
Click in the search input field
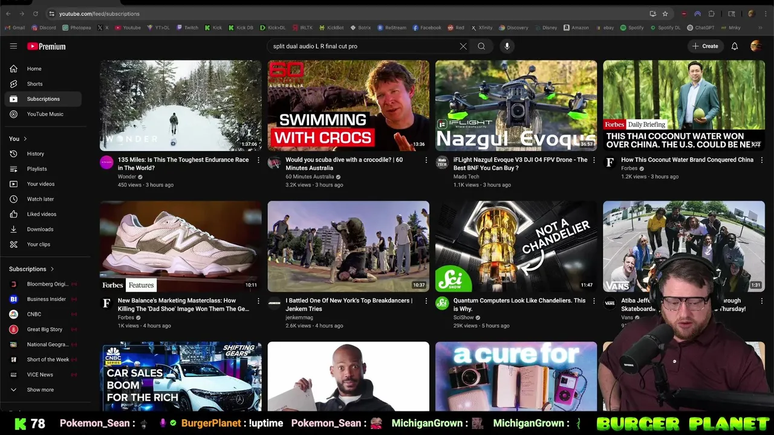point(363,46)
